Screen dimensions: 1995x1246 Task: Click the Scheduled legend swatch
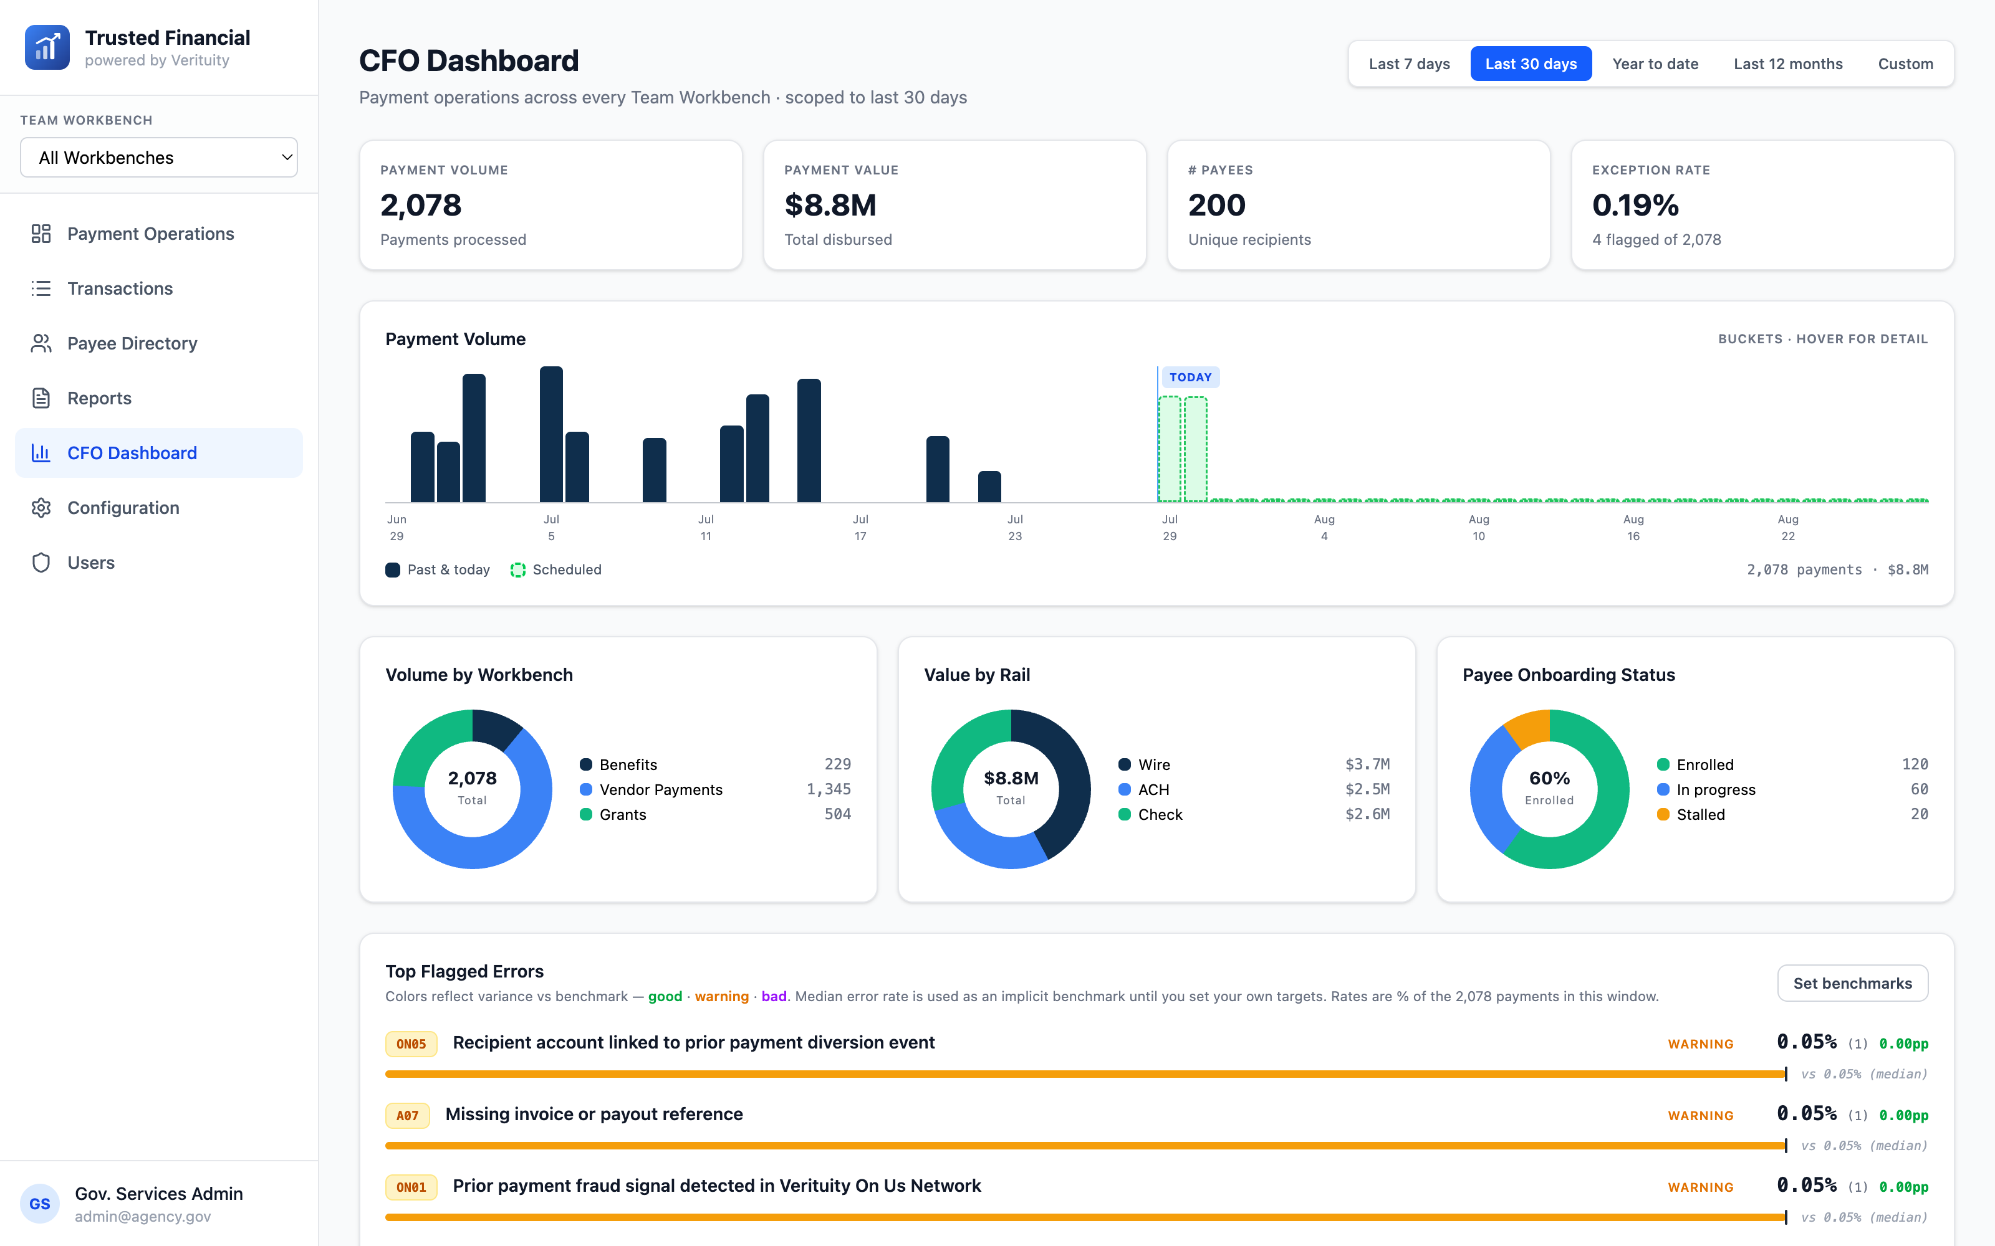(517, 570)
